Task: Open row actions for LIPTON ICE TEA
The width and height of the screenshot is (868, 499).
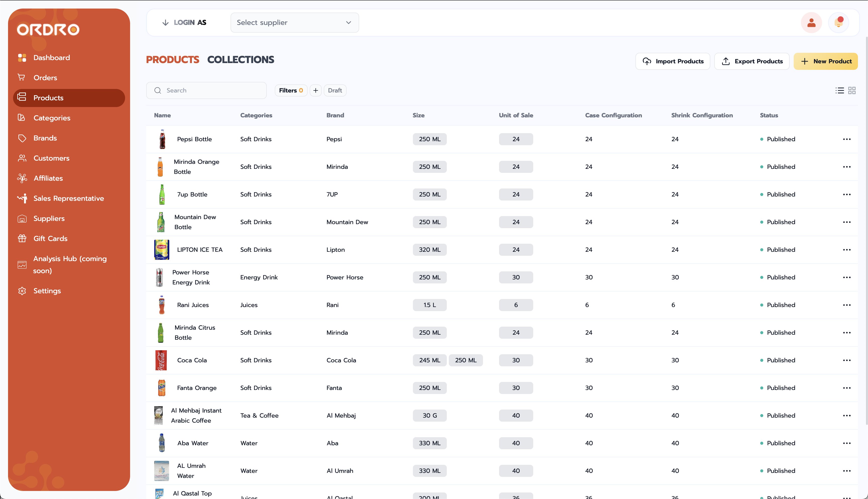Action: click(x=847, y=250)
